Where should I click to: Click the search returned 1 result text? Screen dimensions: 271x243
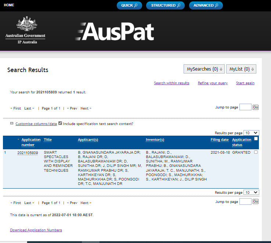[48, 92]
